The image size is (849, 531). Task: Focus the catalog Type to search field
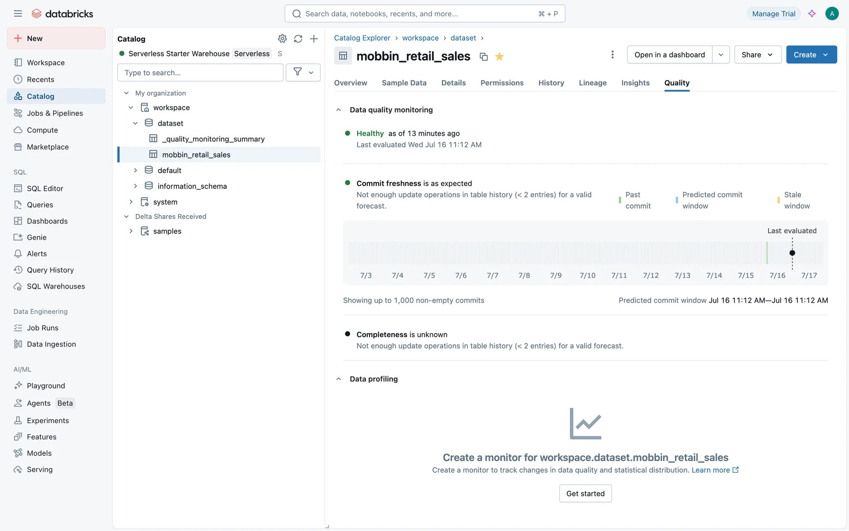point(200,73)
